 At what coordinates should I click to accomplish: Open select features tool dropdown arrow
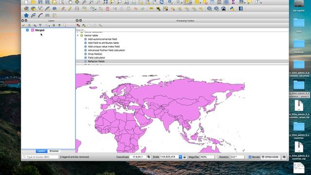click(191, 2)
